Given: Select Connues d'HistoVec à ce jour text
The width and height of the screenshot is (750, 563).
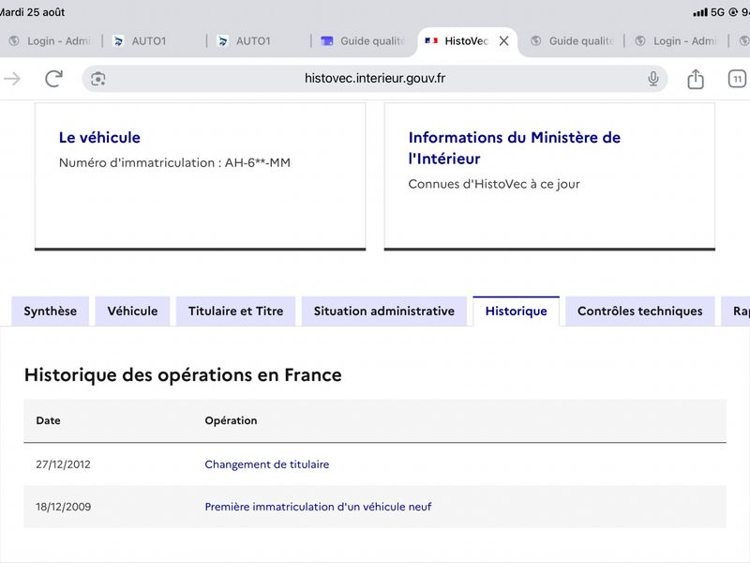Looking at the screenshot, I should coord(494,184).
